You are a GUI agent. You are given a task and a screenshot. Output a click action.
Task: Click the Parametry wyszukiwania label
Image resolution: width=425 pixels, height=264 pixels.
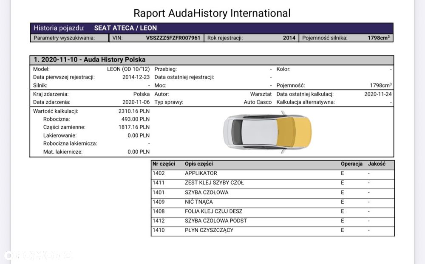click(64, 38)
